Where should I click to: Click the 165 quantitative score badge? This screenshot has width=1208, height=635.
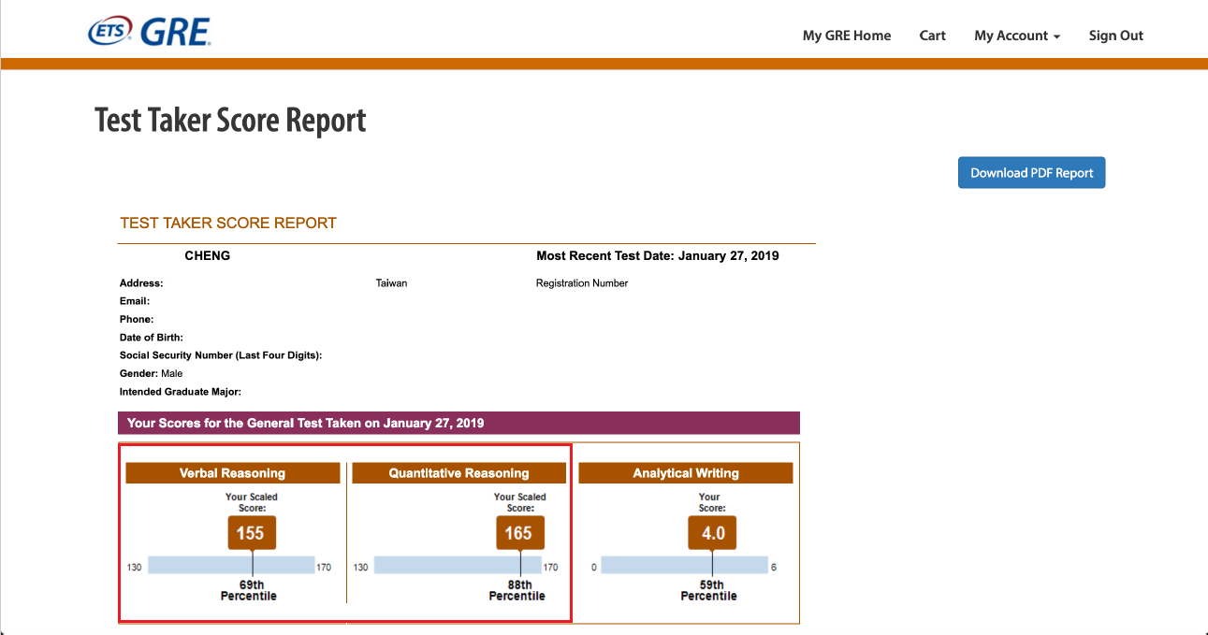[519, 533]
